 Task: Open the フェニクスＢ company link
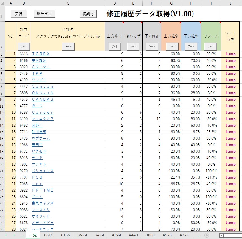(43, 119)
